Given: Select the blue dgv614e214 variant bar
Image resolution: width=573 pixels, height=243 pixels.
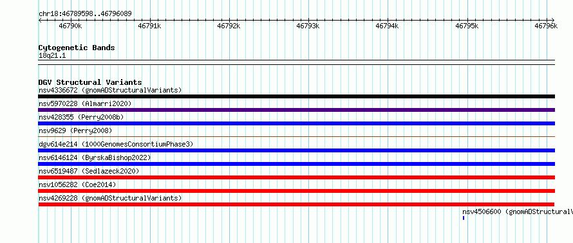Looking at the screenshot, I should (x=296, y=150).
